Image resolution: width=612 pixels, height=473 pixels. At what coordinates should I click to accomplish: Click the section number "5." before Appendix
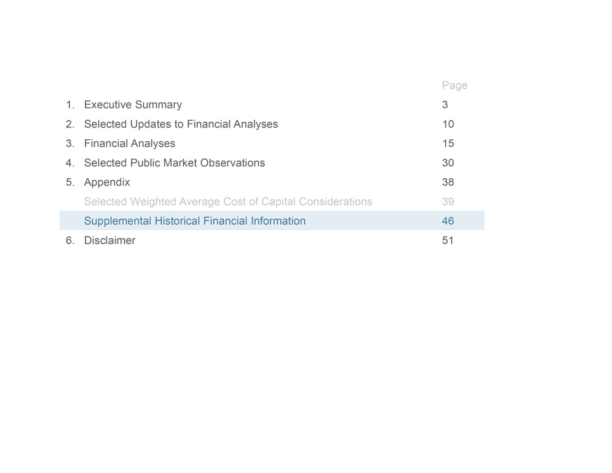click(x=70, y=183)
